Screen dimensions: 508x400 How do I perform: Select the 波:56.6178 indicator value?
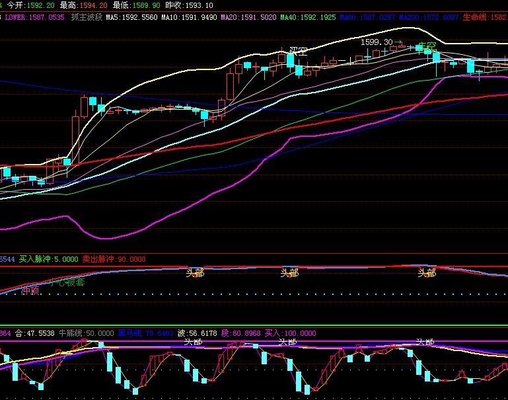(x=198, y=333)
